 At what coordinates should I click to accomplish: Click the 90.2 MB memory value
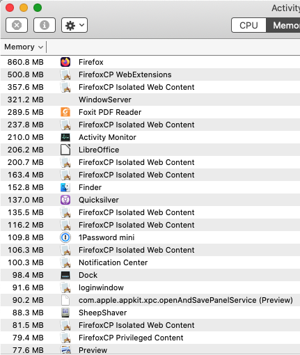click(28, 300)
